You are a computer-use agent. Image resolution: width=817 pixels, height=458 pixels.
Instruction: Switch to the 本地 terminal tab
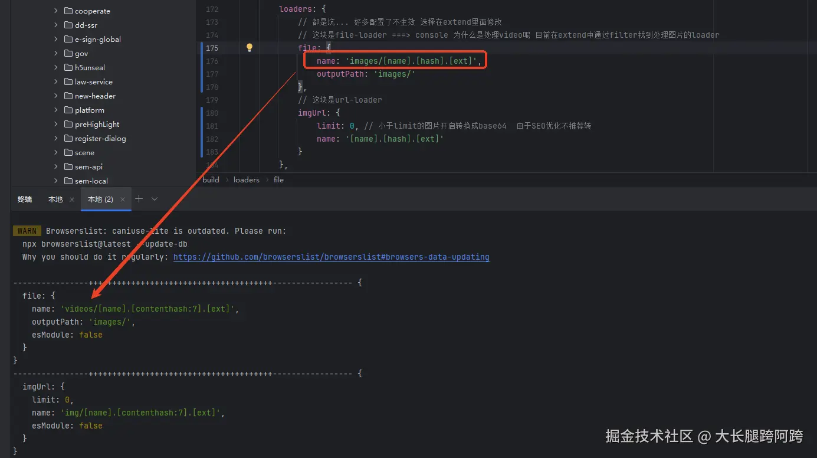[55, 199]
